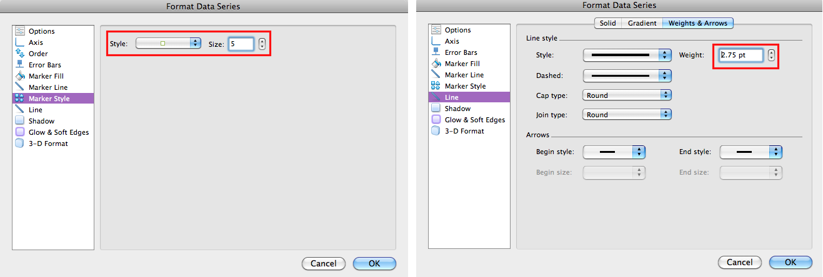Open the Dashed line type dropdown
Viewport: 823px width, 277px height.
click(627, 75)
